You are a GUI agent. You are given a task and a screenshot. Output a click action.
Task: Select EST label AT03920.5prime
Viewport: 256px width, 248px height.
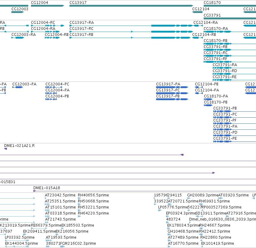pos(233,195)
